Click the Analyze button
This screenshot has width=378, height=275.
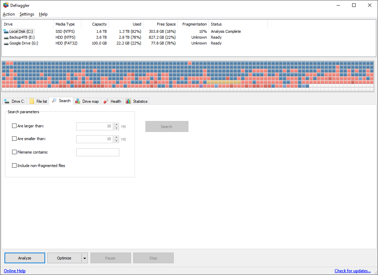[25, 258]
